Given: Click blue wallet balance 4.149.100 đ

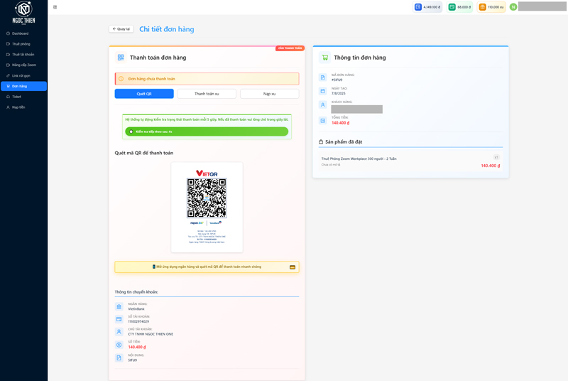Looking at the screenshot, I should tap(427, 7).
